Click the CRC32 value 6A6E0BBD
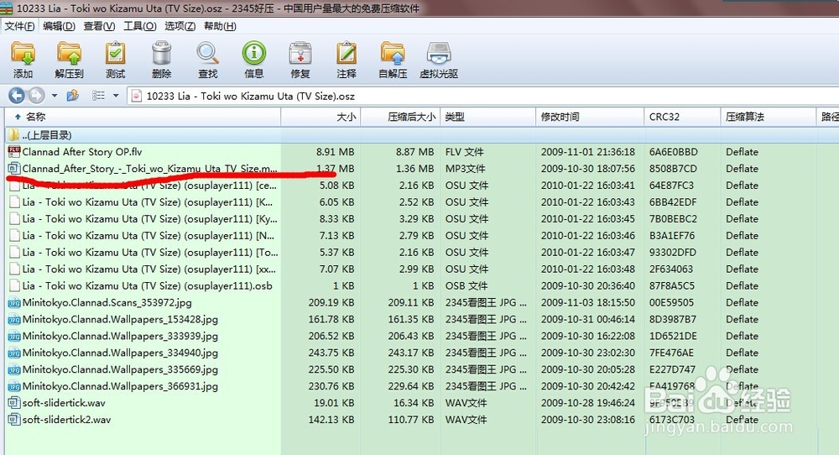 pyautogui.click(x=674, y=152)
